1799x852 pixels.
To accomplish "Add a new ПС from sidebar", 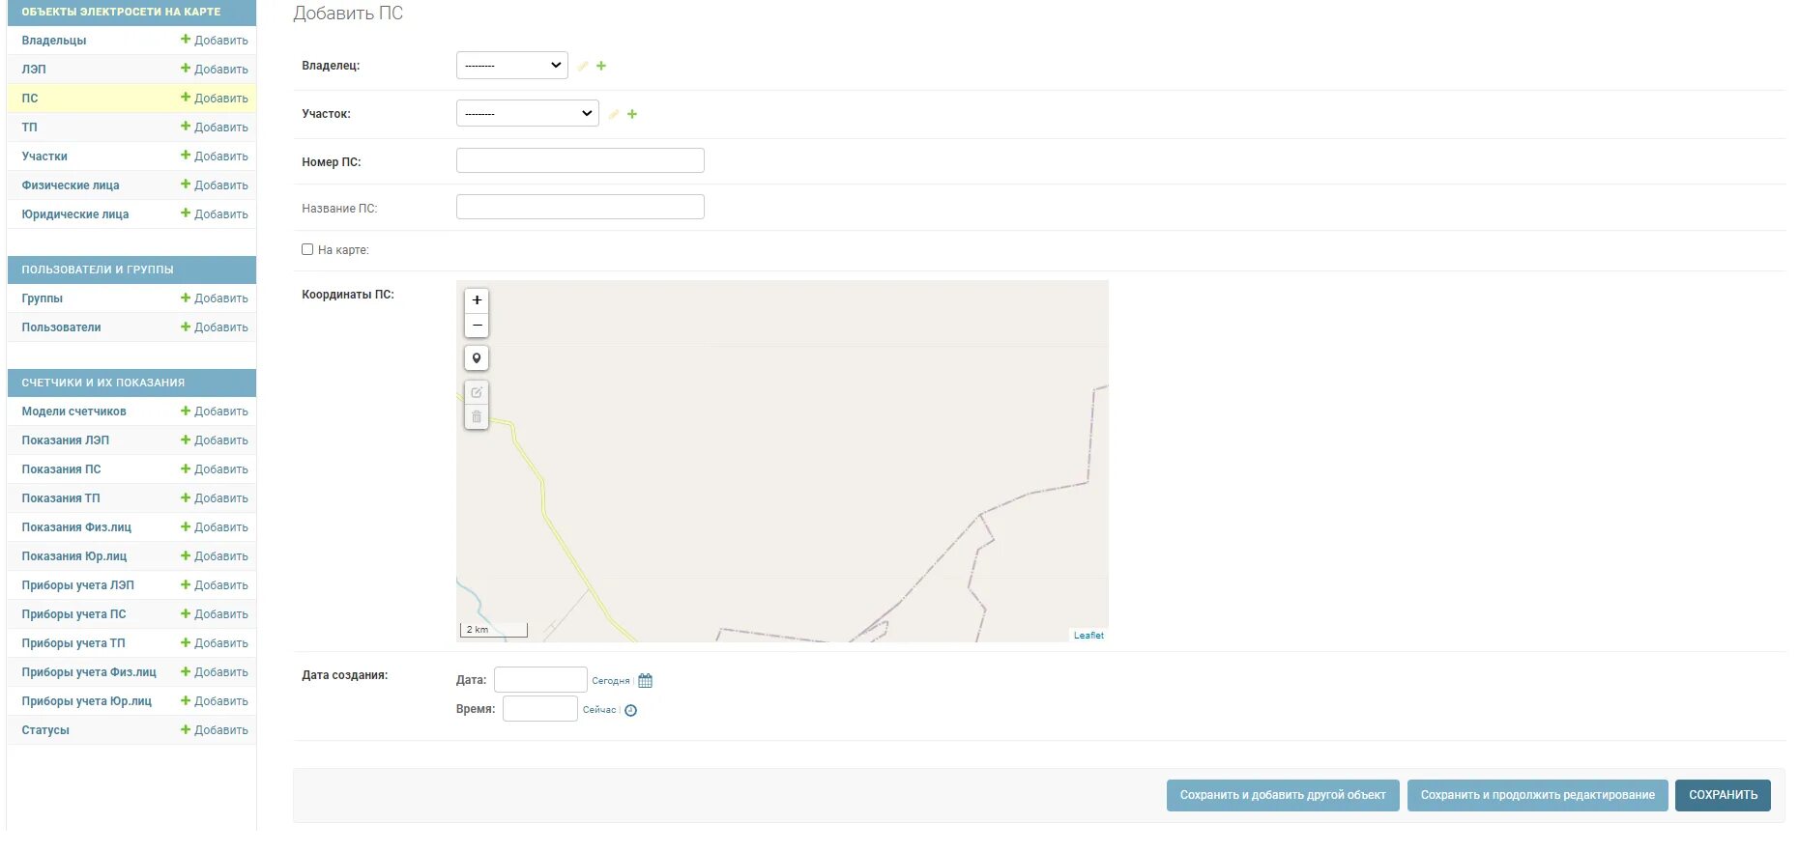I will point(215,99).
